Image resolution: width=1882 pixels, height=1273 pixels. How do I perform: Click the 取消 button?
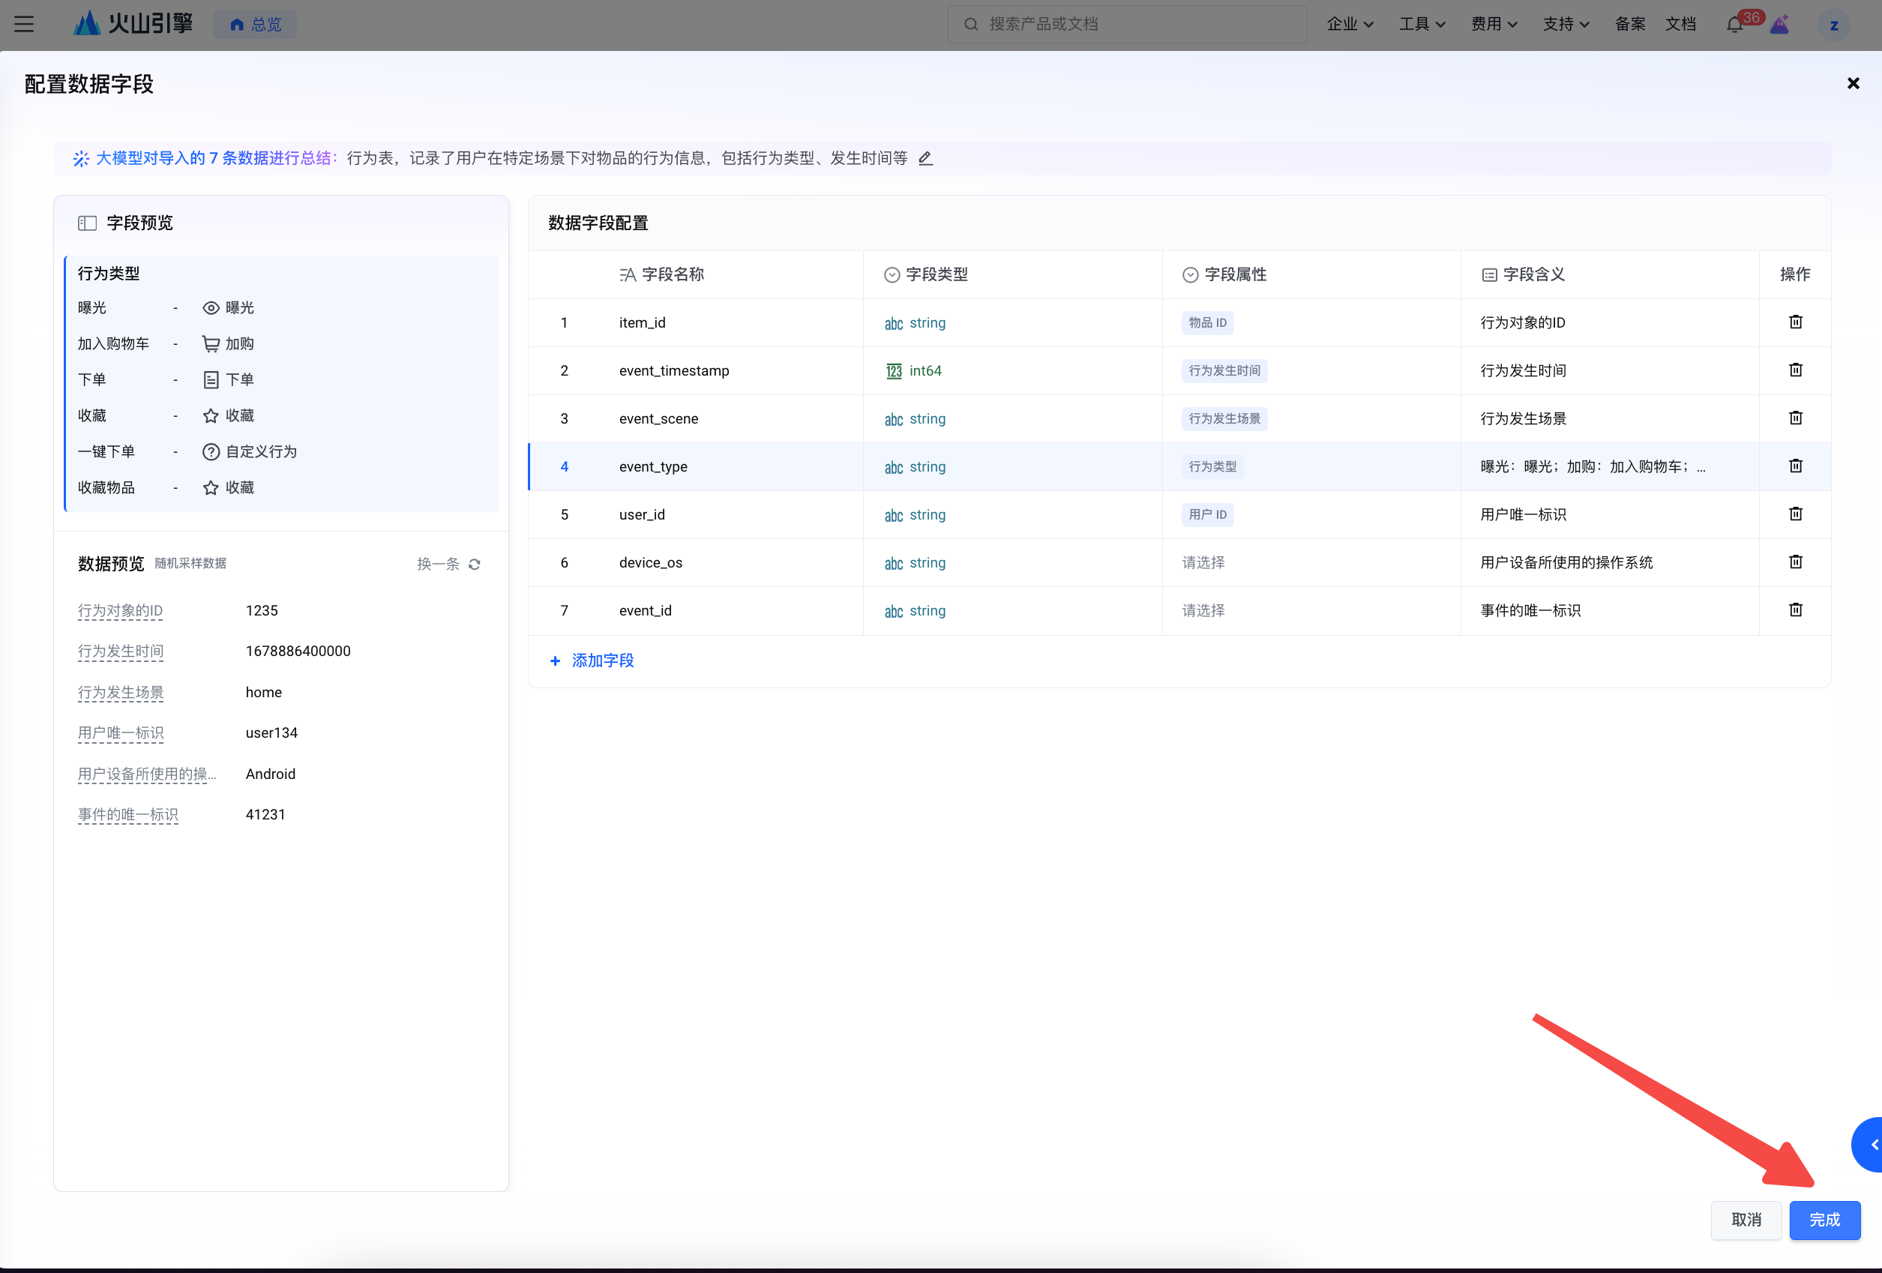(x=1745, y=1220)
